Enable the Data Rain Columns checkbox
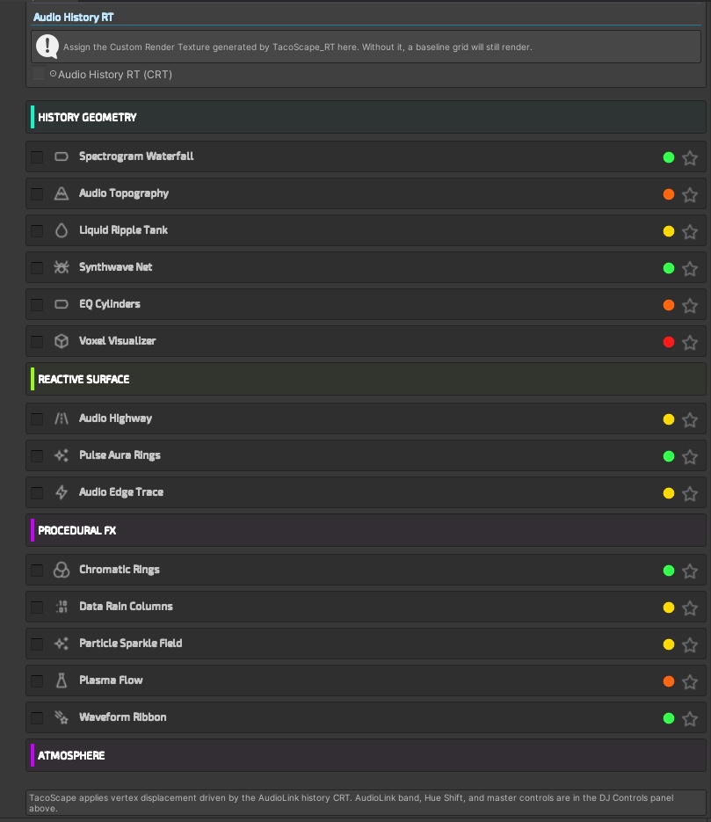The width and height of the screenshot is (711, 822). 37,607
